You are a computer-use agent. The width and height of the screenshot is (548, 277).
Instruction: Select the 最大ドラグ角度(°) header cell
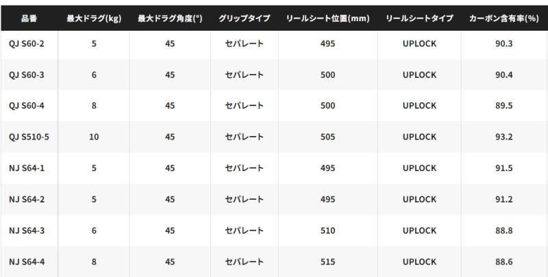click(169, 18)
